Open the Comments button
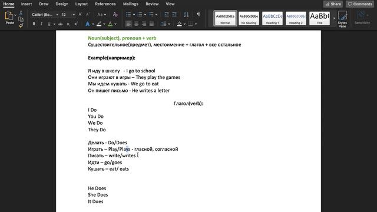The width and height of the screenshot is (377, 212). click(360, 4)
